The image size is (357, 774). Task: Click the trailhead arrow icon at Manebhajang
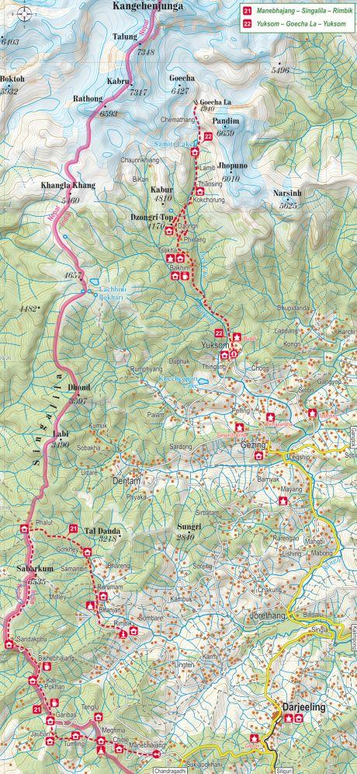click(x=156, y=754)
